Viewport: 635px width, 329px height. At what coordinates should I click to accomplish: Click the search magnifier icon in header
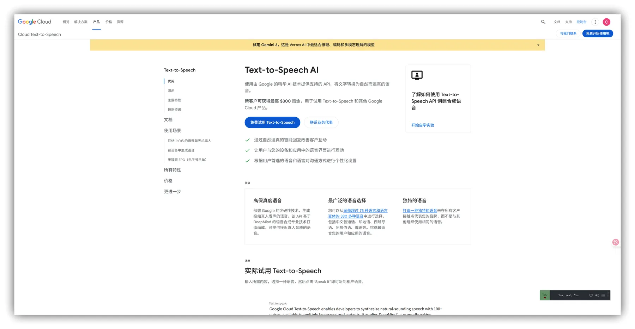[543, 22]
